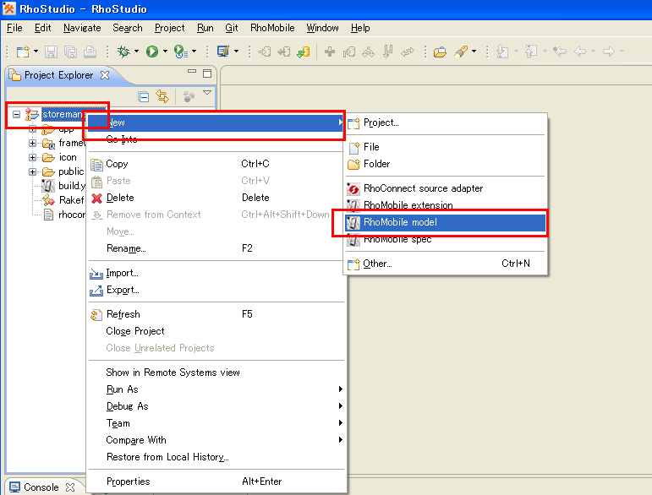Viewport: 652px width, 495px height.
Task: Click Restore from Local History...
Action: (x=216, y=457)
